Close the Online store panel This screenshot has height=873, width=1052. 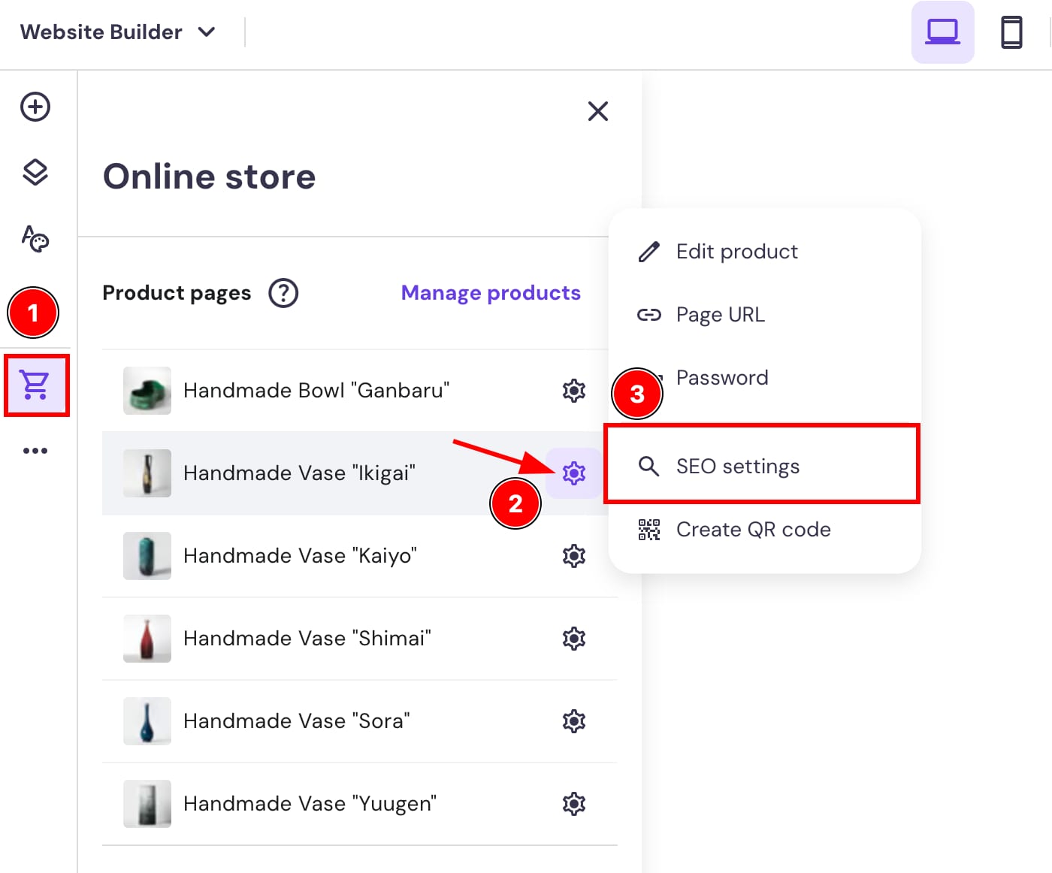click(x=597, y=111)
